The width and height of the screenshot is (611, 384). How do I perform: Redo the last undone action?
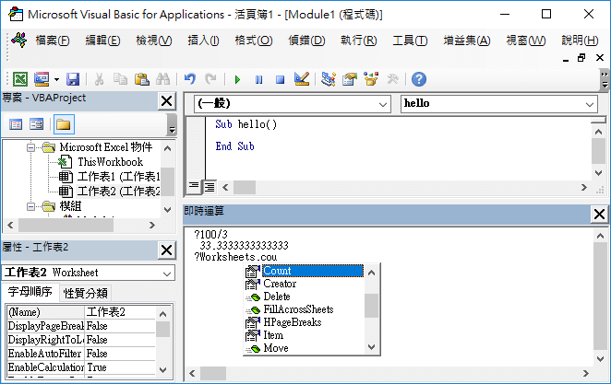[x=210, y=79]
